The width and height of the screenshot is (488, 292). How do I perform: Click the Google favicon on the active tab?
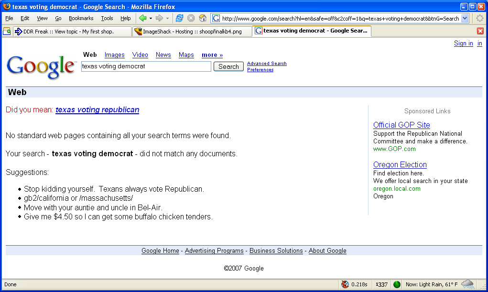pyautogui.click(x=258, y=31)
